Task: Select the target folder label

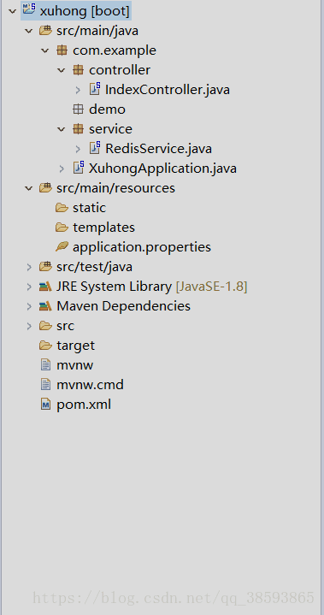Action: tap(75, 346)
